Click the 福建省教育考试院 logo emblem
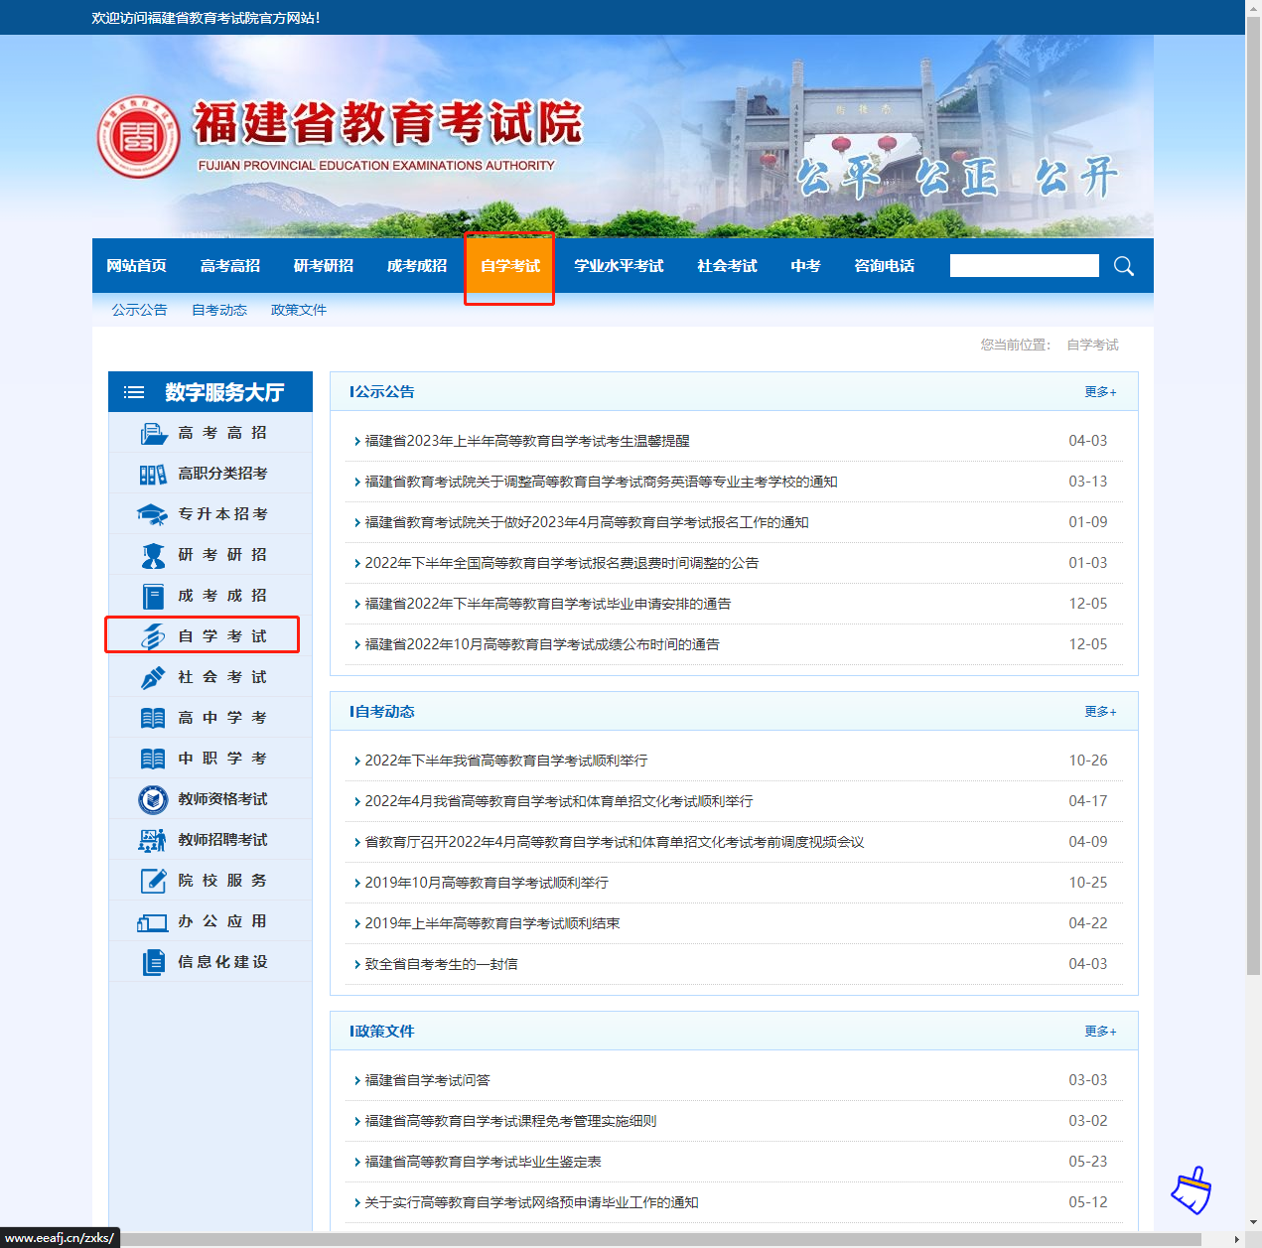 click(x=138, y=137)
